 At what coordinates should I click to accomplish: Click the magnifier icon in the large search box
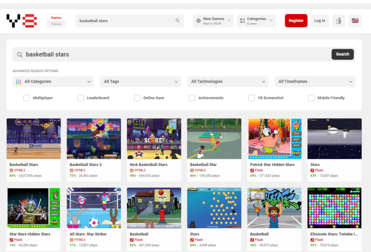point(19,55)
